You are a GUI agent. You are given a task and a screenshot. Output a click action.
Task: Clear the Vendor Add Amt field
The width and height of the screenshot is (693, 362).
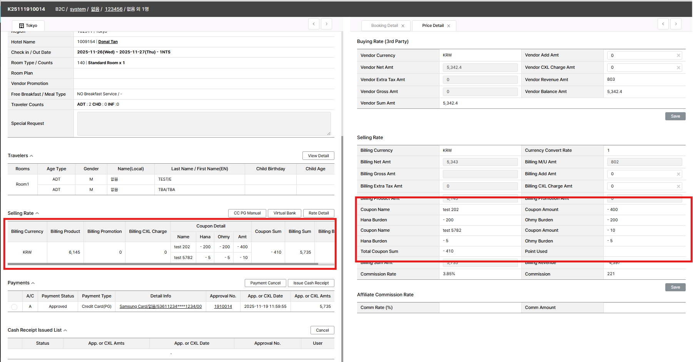[678, 56]
